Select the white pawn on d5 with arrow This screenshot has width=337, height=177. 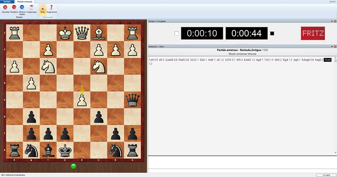coord(82,100)
